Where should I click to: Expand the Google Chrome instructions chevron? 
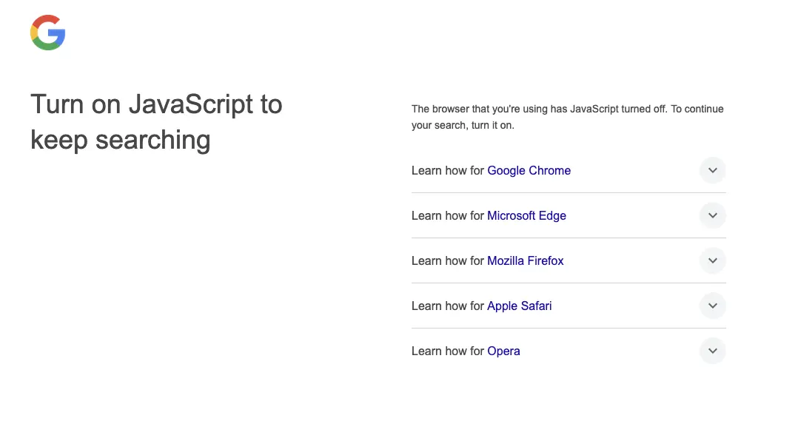click(x=712, y=170)
